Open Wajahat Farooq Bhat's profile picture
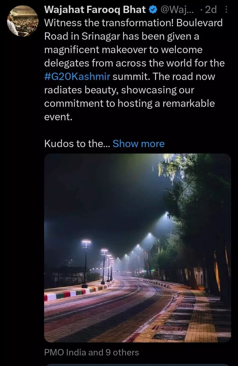The image size is (238, 366). coord(23,21)
